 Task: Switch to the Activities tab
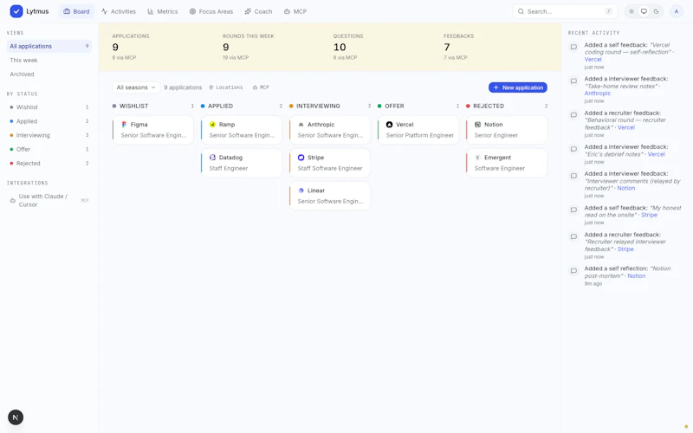[119, 11]
